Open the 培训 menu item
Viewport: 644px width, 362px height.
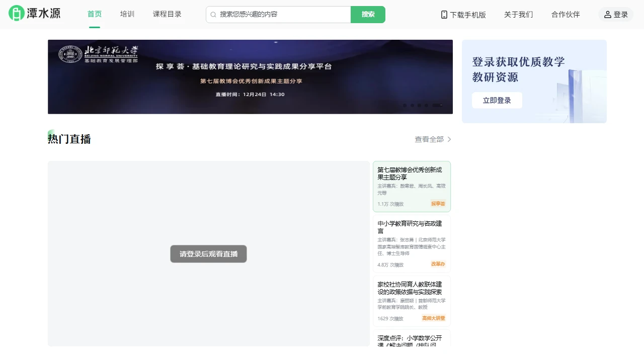point(127,14)
